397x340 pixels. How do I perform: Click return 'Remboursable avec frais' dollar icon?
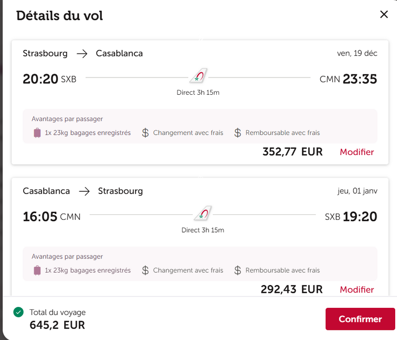coord(238,270)
